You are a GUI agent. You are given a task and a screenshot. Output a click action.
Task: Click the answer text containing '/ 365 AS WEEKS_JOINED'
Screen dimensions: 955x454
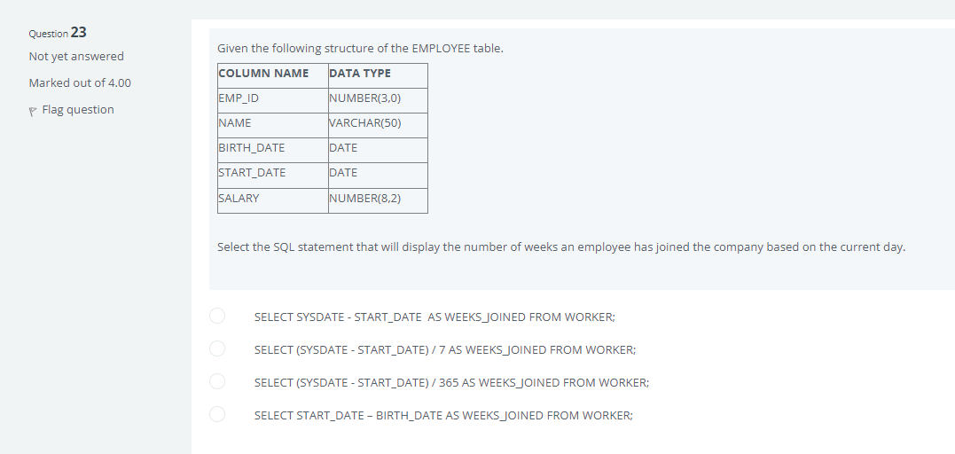click(x=452, y=383)
